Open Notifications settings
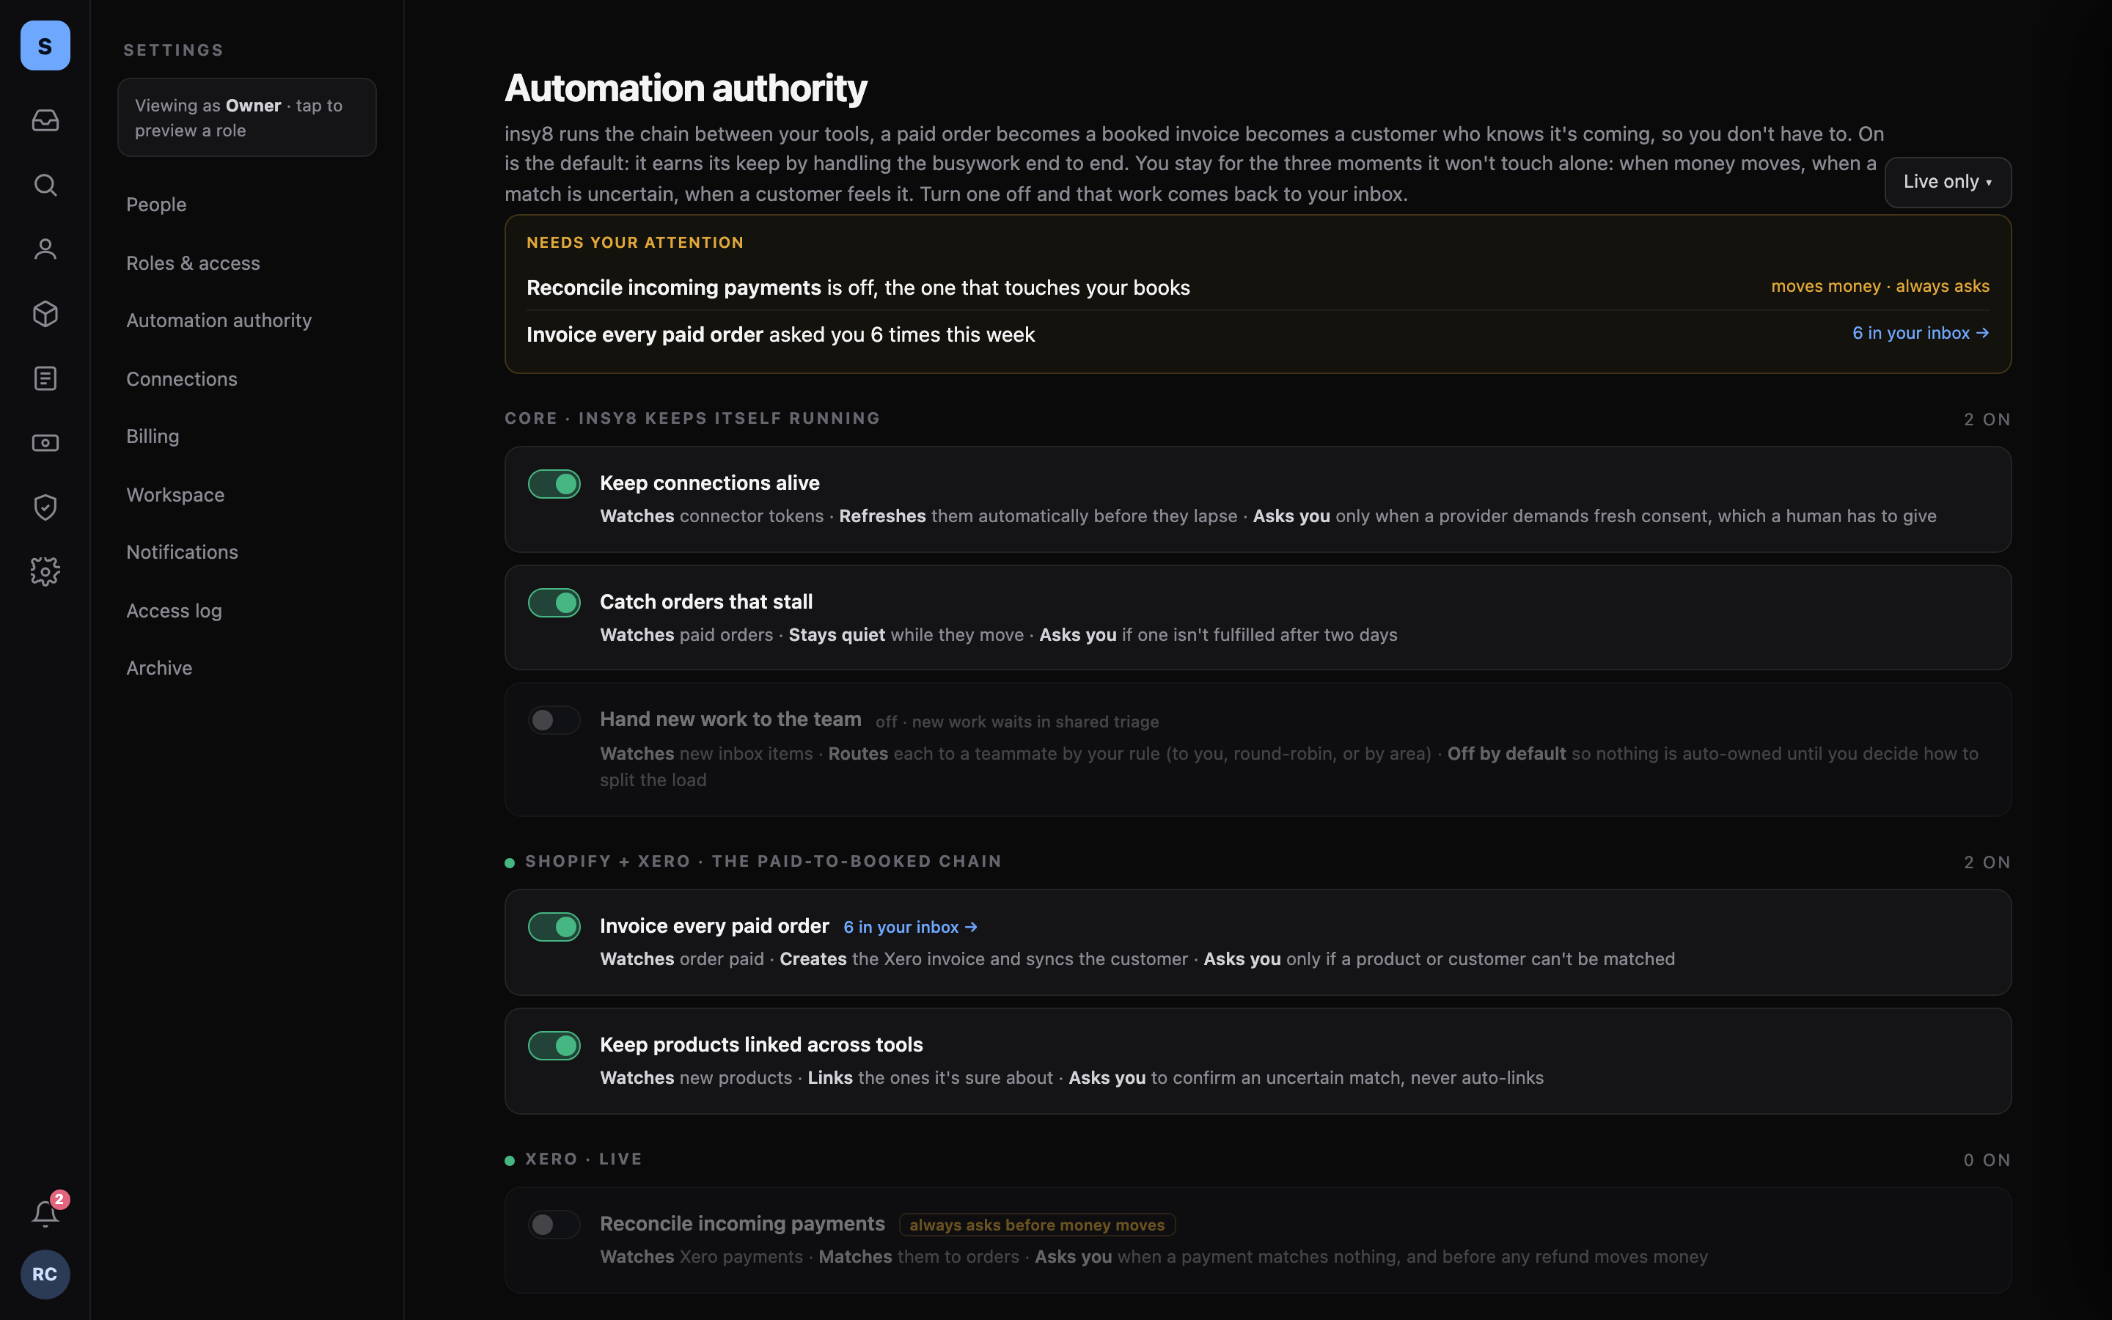The width and height of the screenshot is (2112, 1320). tap(183, 551)
